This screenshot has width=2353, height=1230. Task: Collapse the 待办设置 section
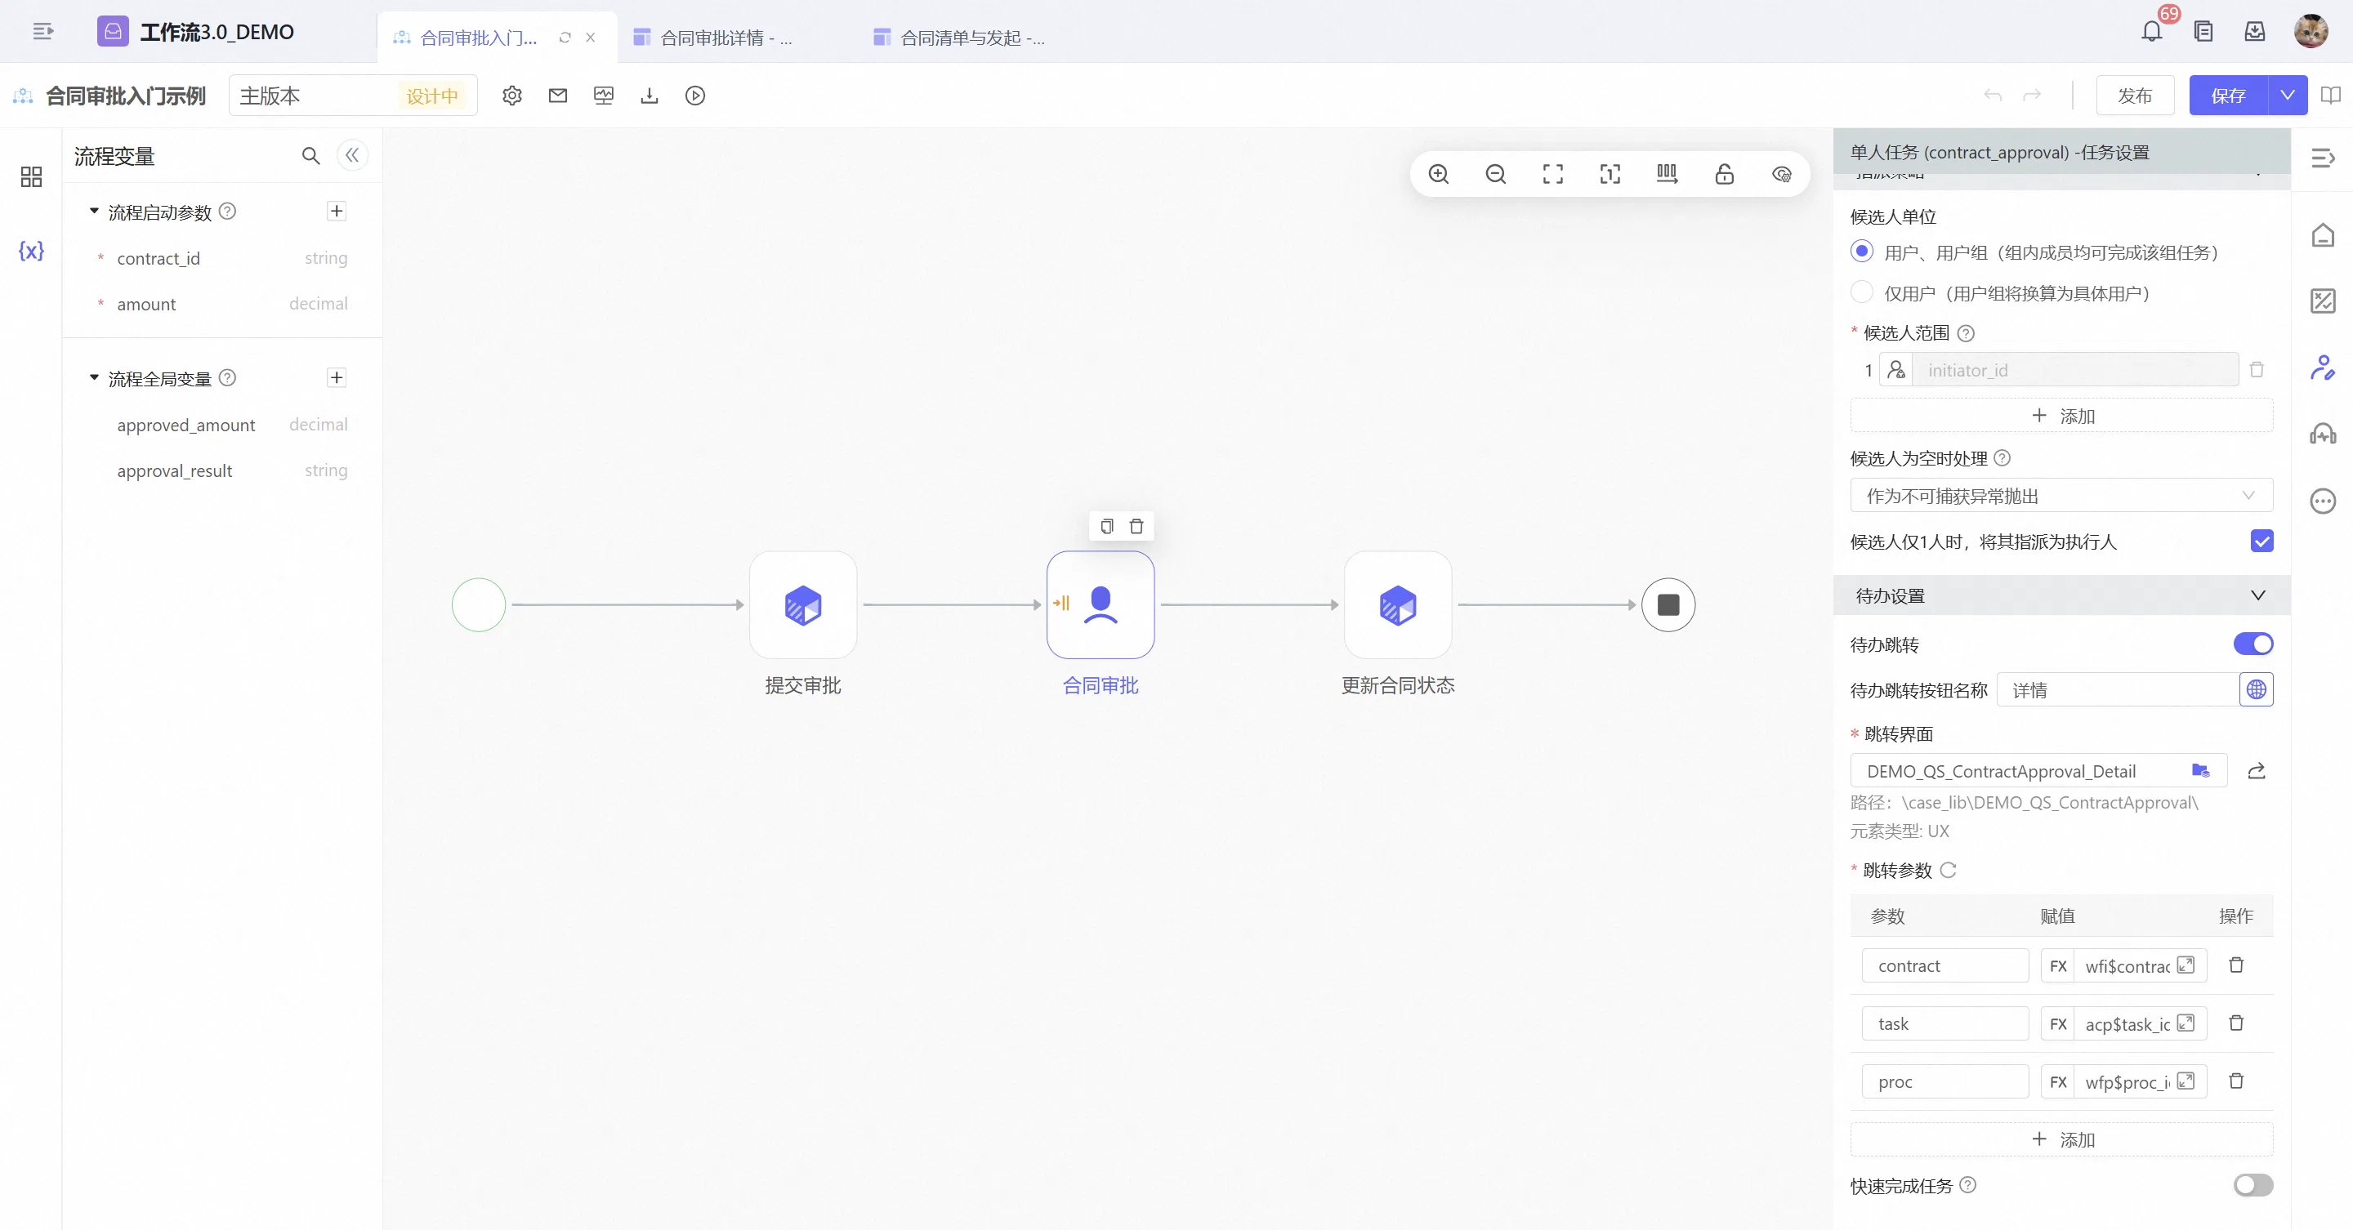pos(2258,595)
